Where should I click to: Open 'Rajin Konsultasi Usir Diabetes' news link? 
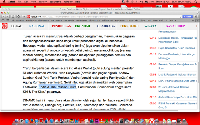click(x=177, y=48)
